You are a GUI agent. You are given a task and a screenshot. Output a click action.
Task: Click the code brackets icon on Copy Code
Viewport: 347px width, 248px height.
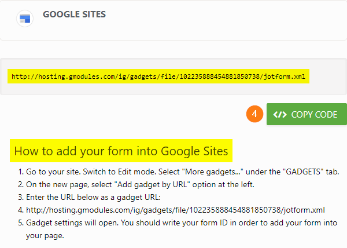click(280, 114)
